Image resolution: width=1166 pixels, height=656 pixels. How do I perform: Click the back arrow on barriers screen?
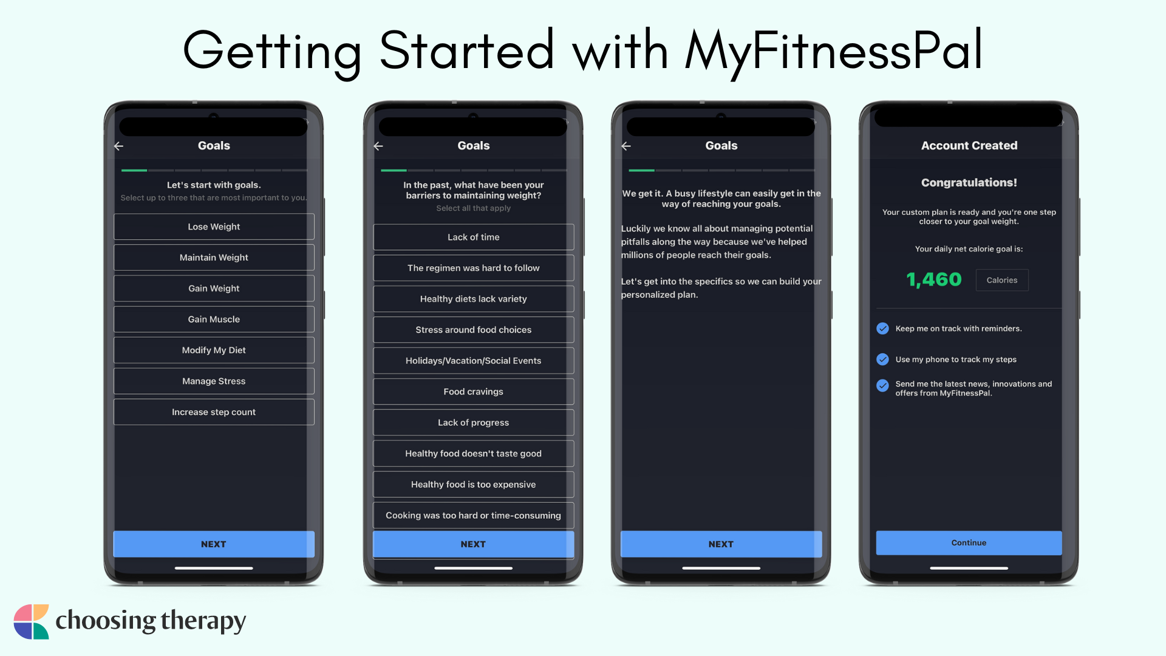(378, 146)
